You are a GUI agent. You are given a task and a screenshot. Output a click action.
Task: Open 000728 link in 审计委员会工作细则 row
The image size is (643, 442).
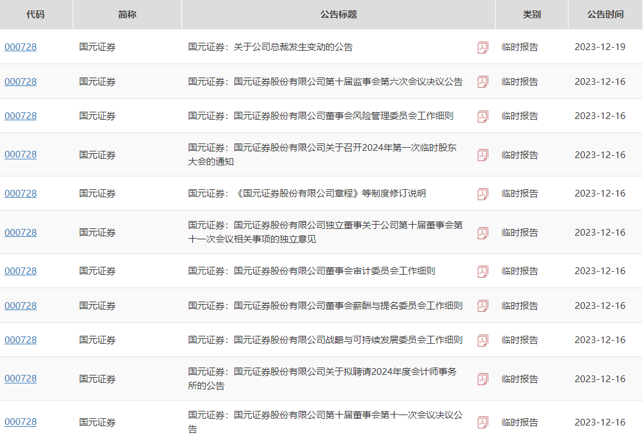click(x=21, y=271)
